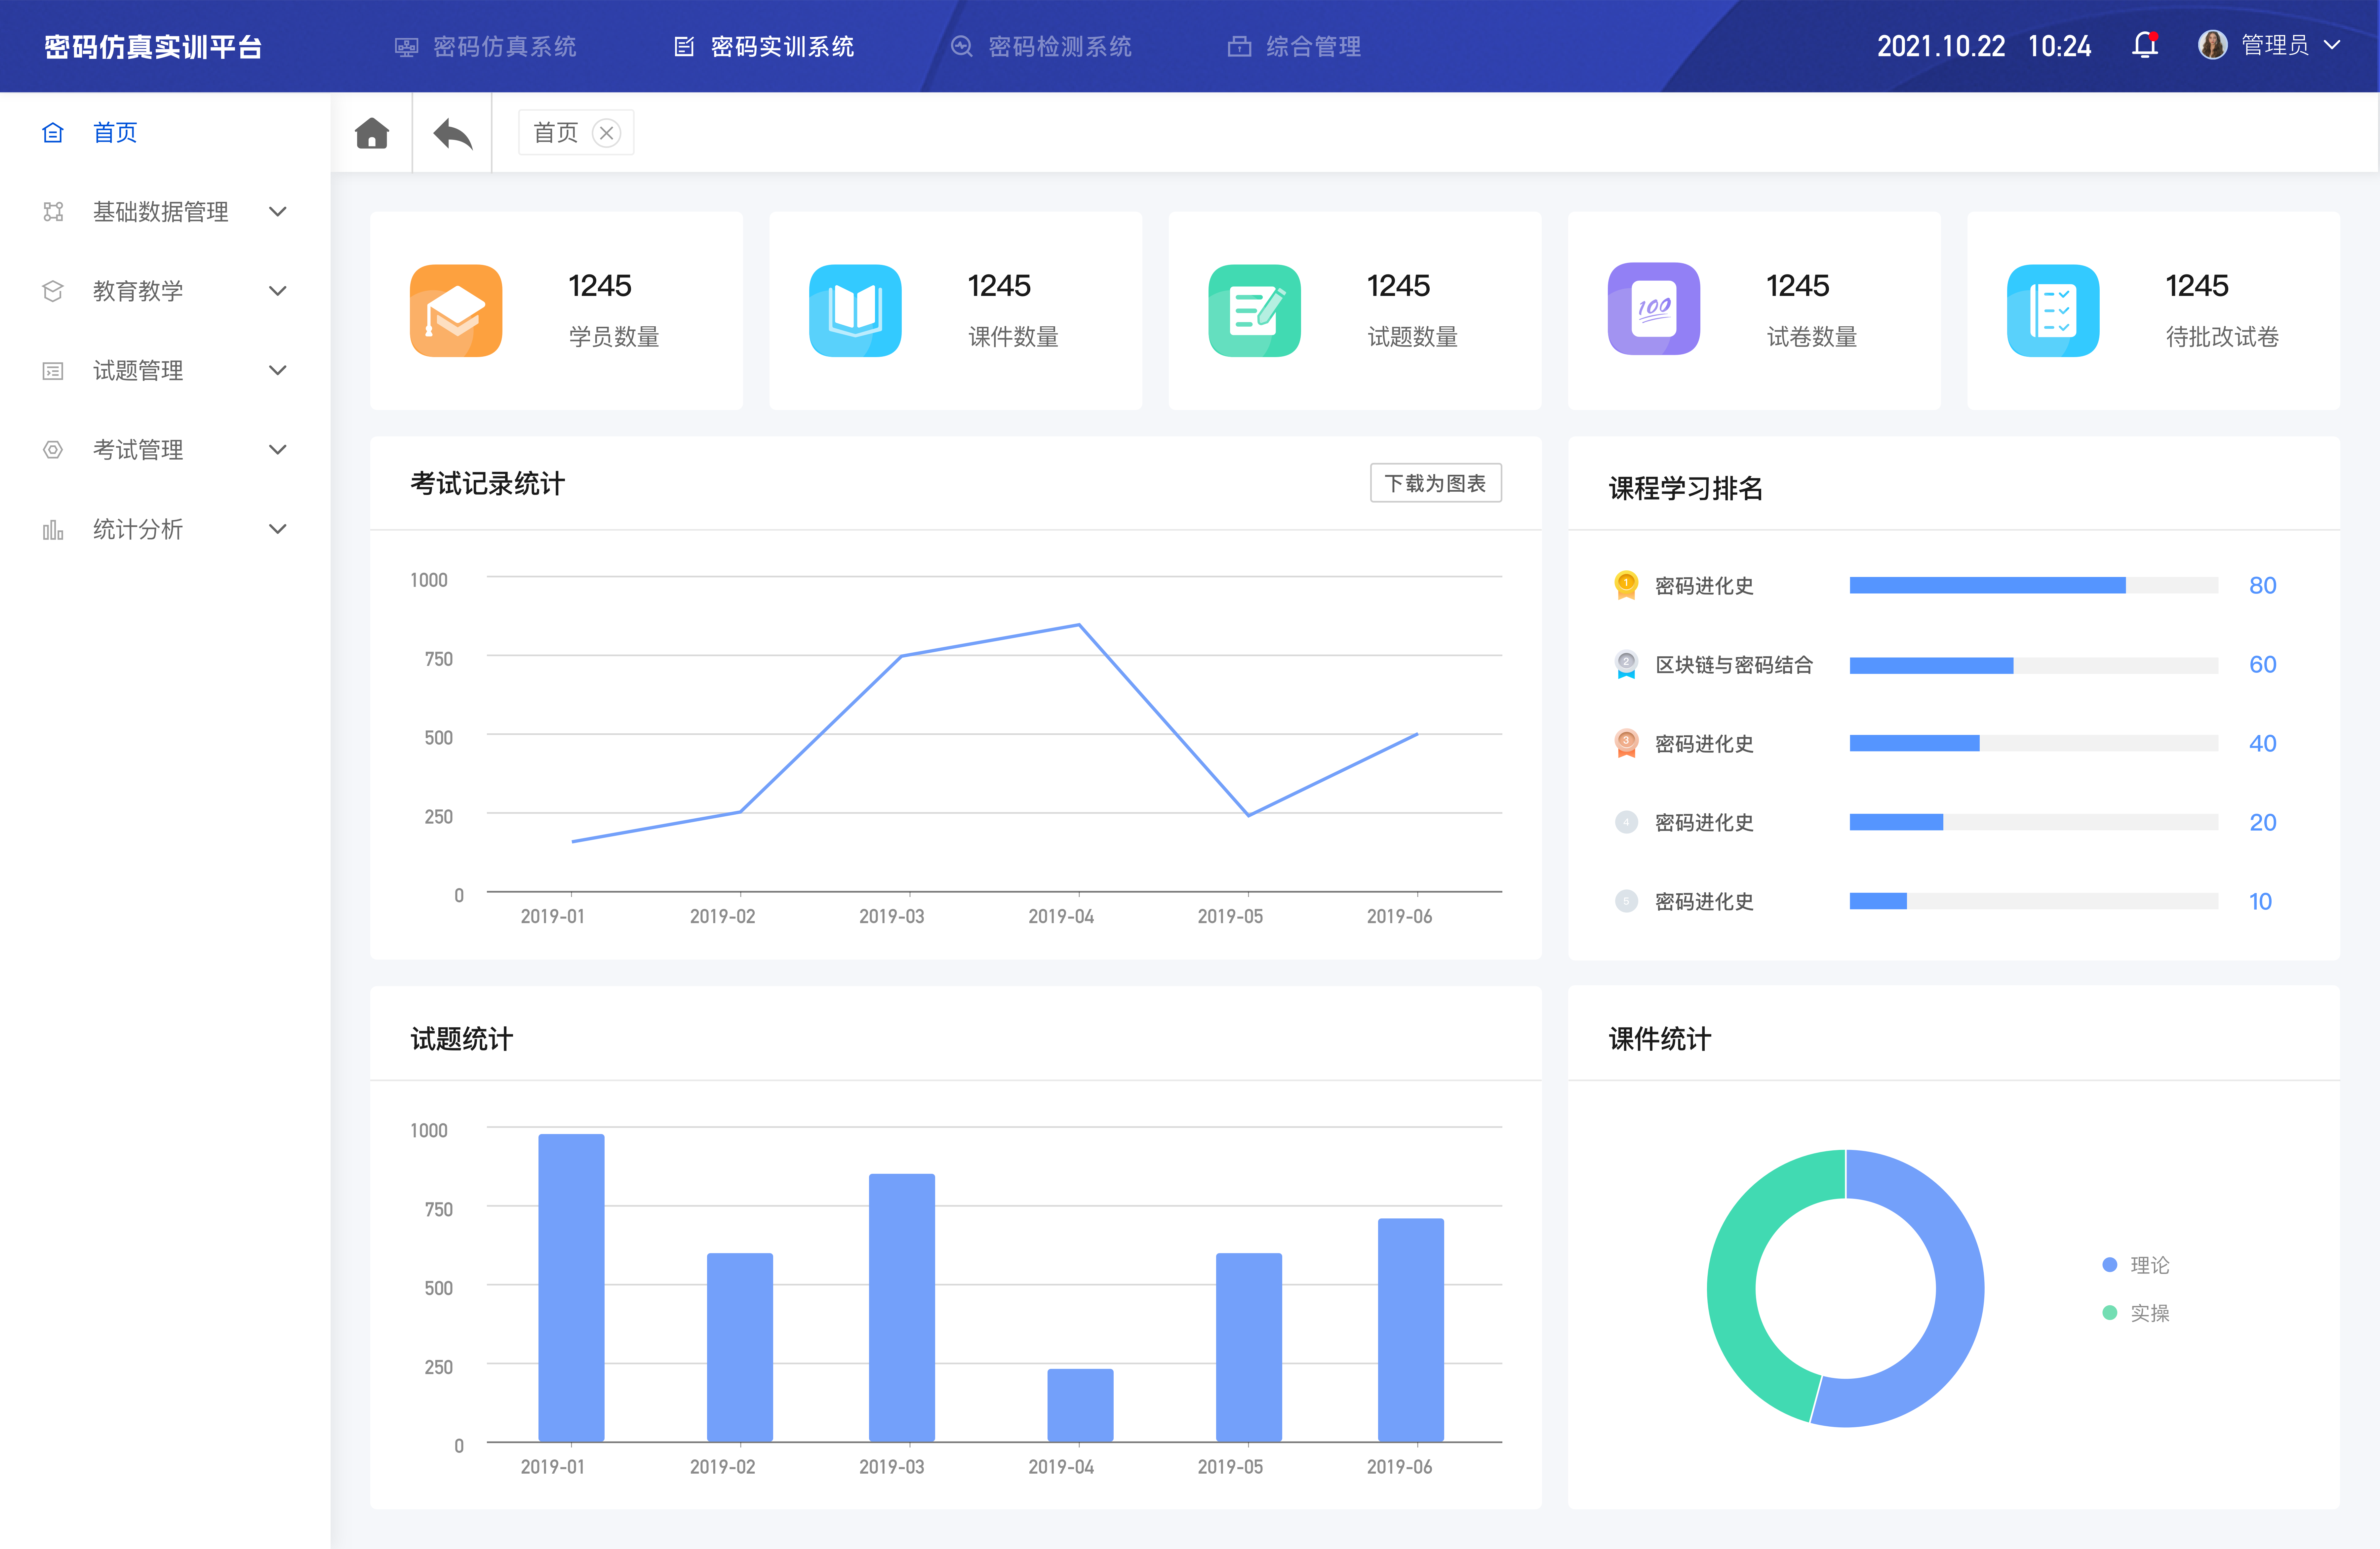The image size is (2380, 1549).
Task: Click the 区块链与密码结合 progress bar
Action: point(2033,665)
